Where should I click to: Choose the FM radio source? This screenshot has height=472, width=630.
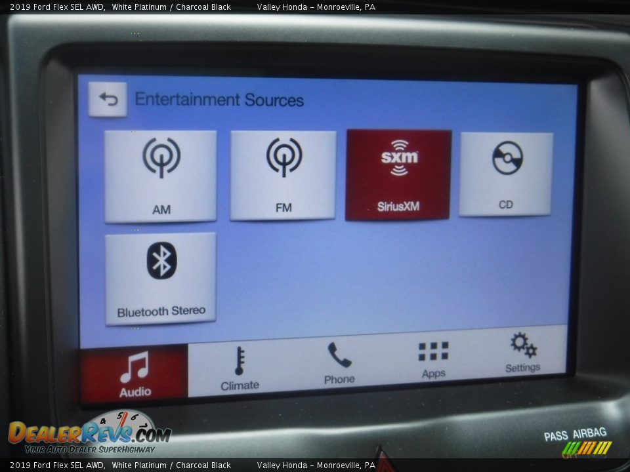coord(283,176)
